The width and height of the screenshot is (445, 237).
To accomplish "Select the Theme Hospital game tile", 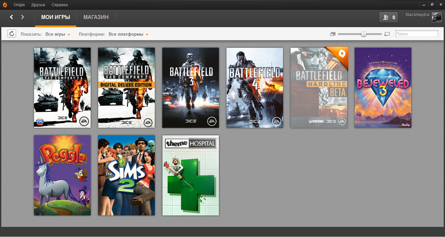I will [190, 175].
